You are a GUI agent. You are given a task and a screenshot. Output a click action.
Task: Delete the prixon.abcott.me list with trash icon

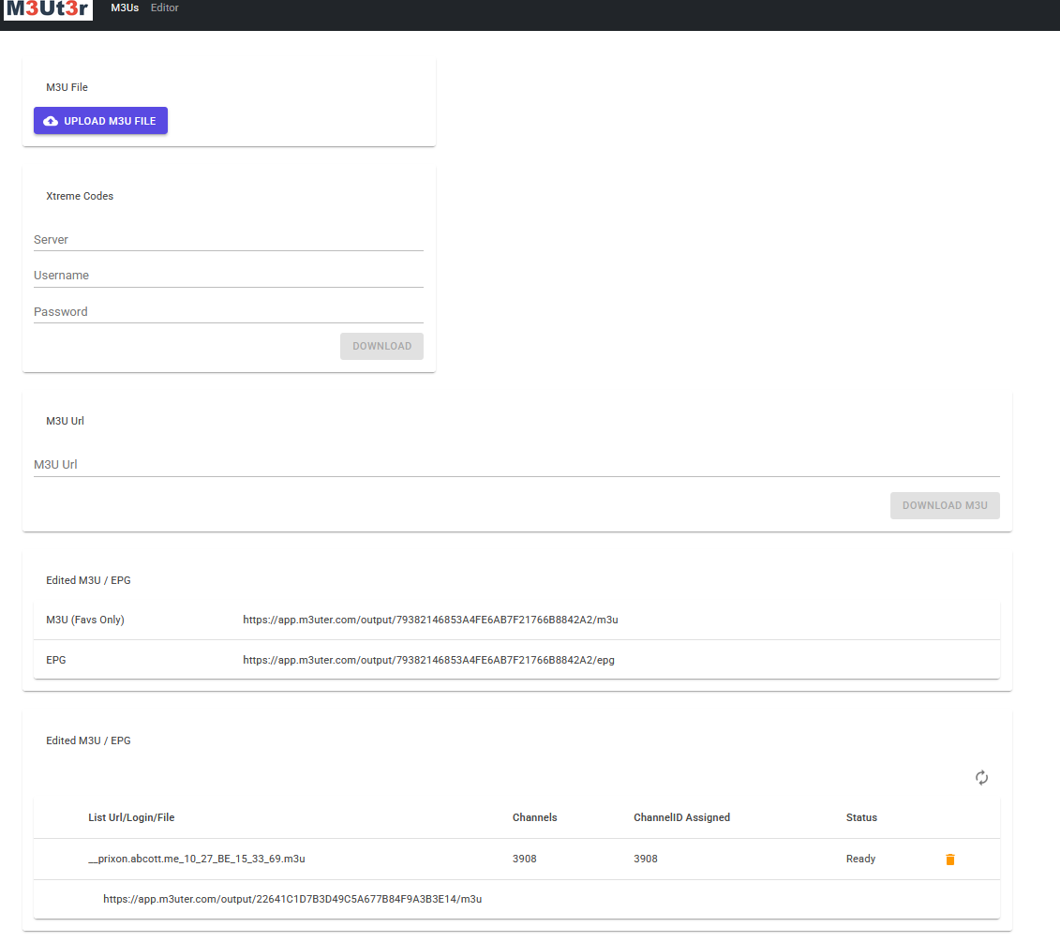coord(949,860)
